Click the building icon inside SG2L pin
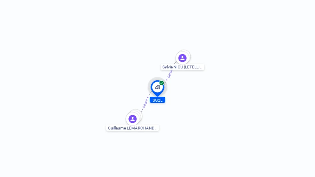 157,87
